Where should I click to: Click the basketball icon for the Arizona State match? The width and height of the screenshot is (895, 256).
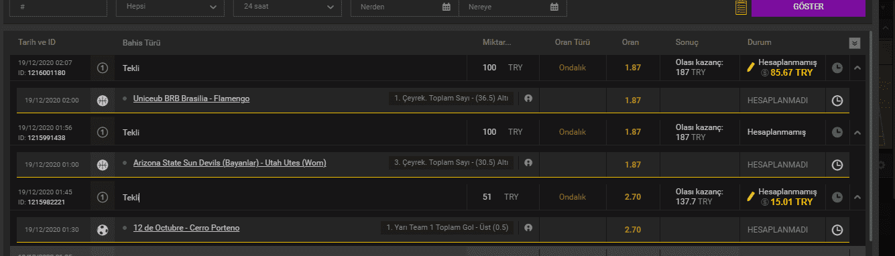[x=103, y=164]
